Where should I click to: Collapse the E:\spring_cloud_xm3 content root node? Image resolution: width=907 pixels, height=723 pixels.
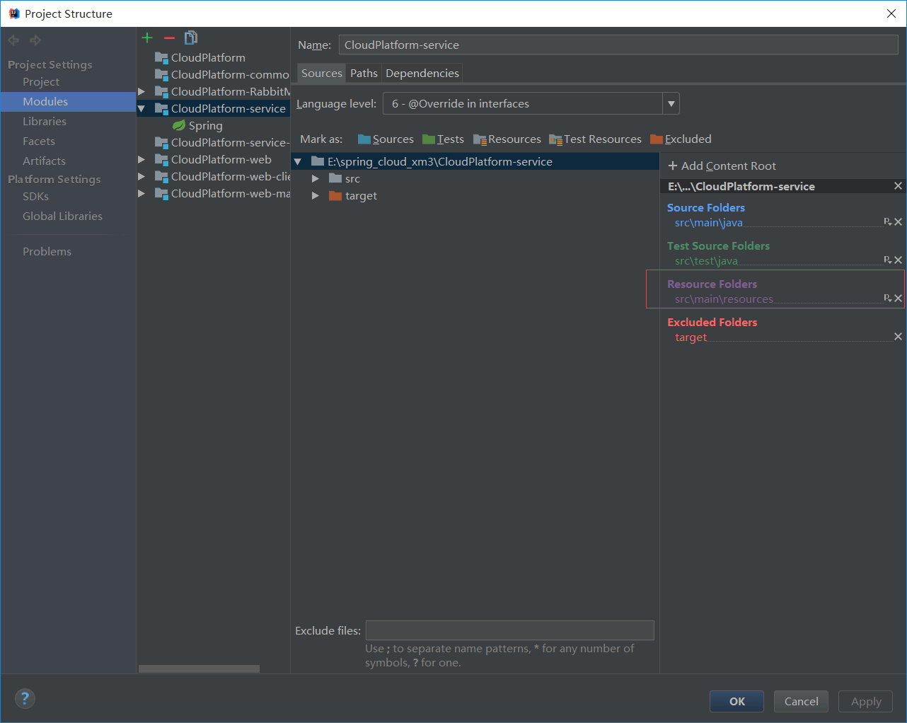298,161
